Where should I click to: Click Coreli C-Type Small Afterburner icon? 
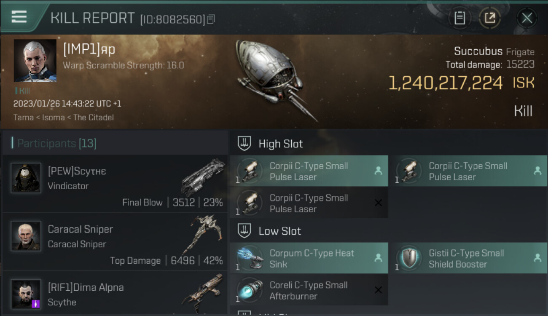(x=250, y=290)
